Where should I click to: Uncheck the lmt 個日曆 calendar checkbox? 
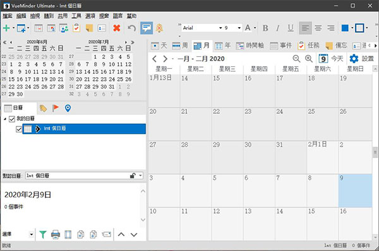tap(19, 129)
